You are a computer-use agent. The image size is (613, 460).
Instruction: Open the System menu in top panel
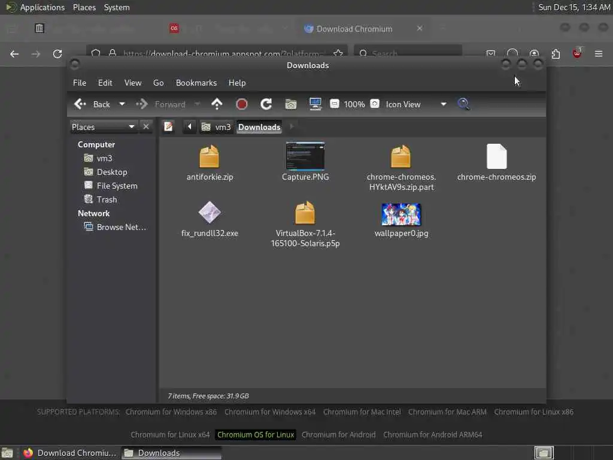click(x=117, y=7)
